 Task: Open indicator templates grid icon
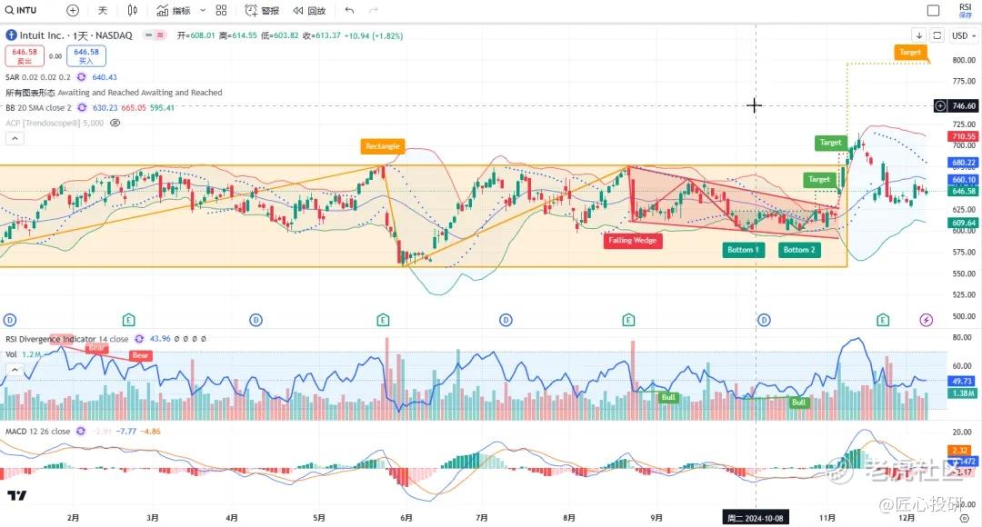(x=221, y=10)
